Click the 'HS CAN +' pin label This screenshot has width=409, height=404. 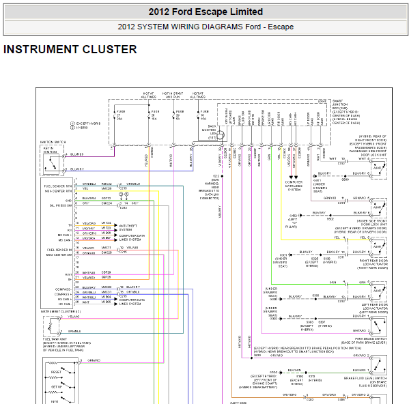(x=64, y=299)
